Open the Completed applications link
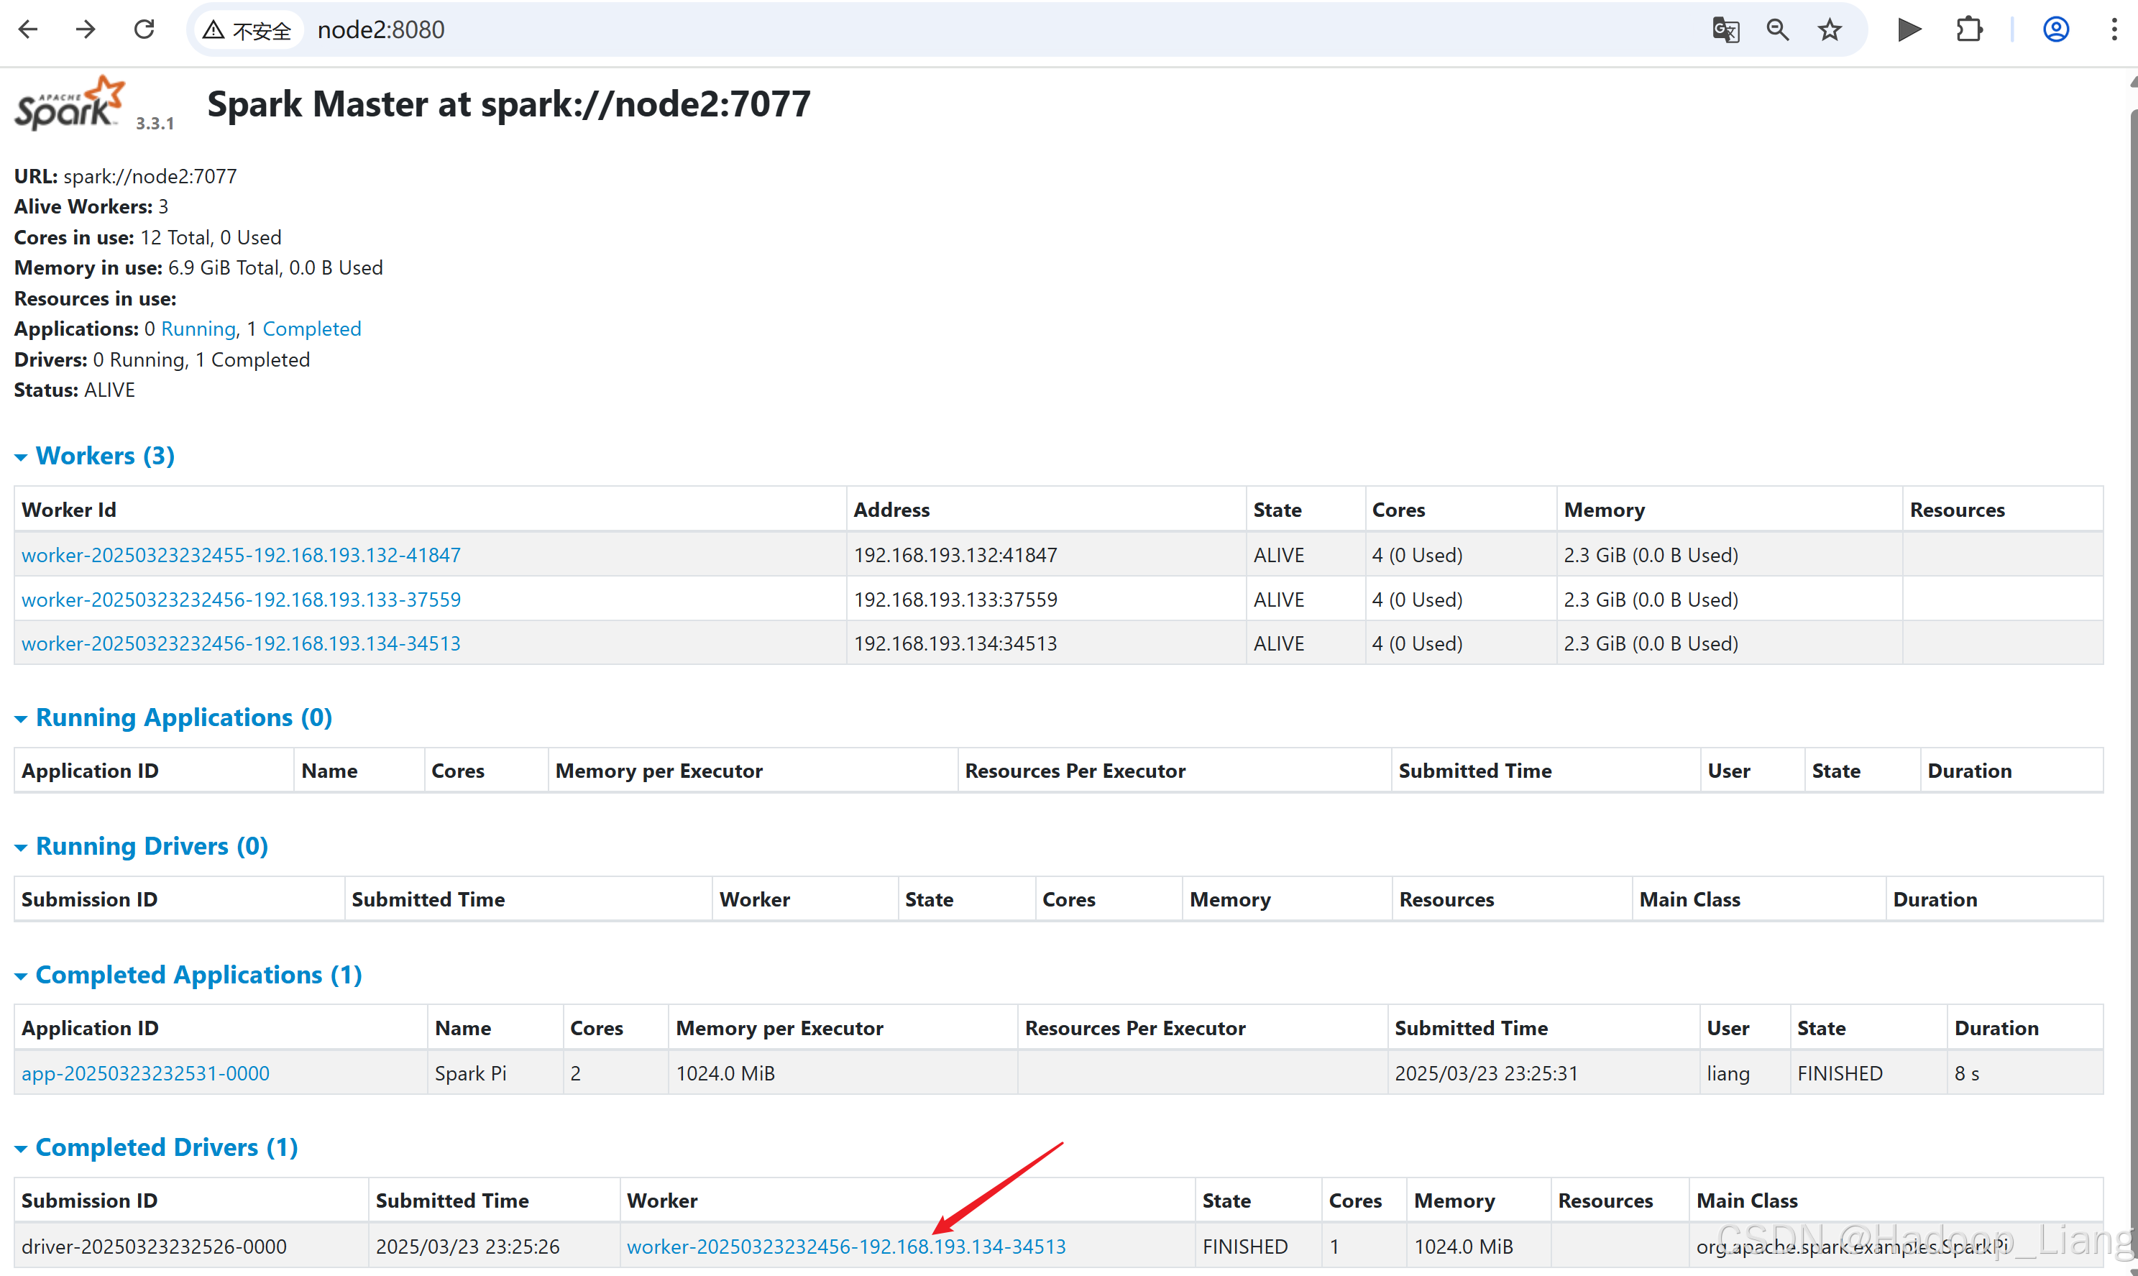2138x1276 pixels. pos(311,329)
